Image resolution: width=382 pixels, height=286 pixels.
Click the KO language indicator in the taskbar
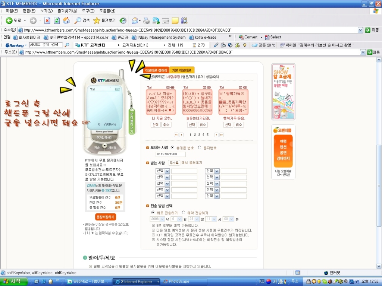click(262, 282)
